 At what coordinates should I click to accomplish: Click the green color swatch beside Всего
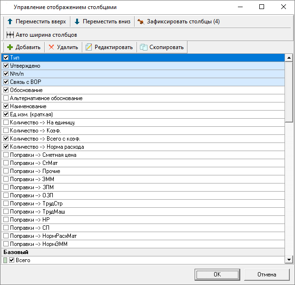[x=5, y=260]
